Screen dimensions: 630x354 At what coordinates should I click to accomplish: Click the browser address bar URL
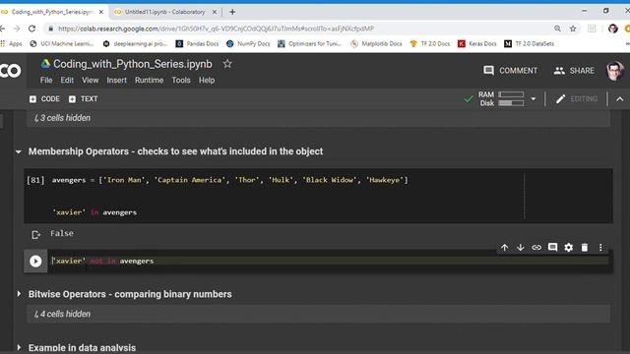tap(217, 29)
